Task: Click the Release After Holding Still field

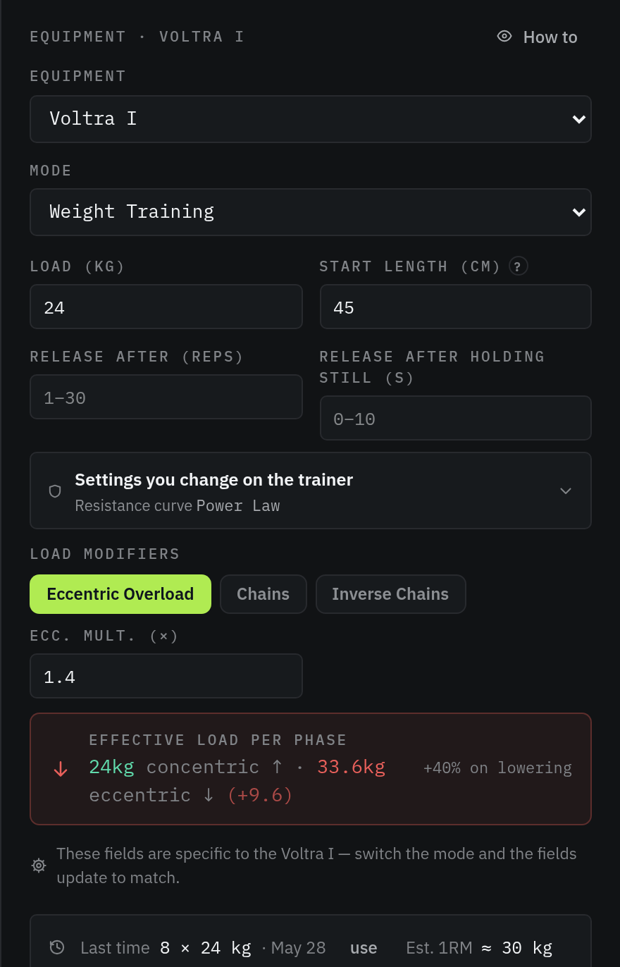Action: (455, 418)
